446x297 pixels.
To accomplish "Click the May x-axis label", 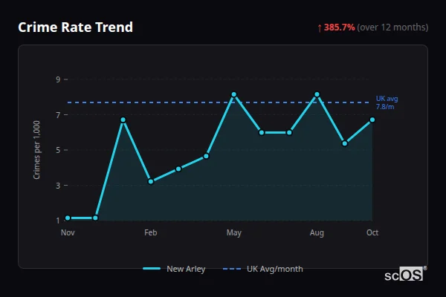I will [234, 232].
